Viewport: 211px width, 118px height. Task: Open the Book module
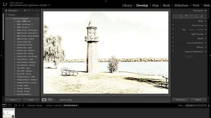[x=166, y=5]
